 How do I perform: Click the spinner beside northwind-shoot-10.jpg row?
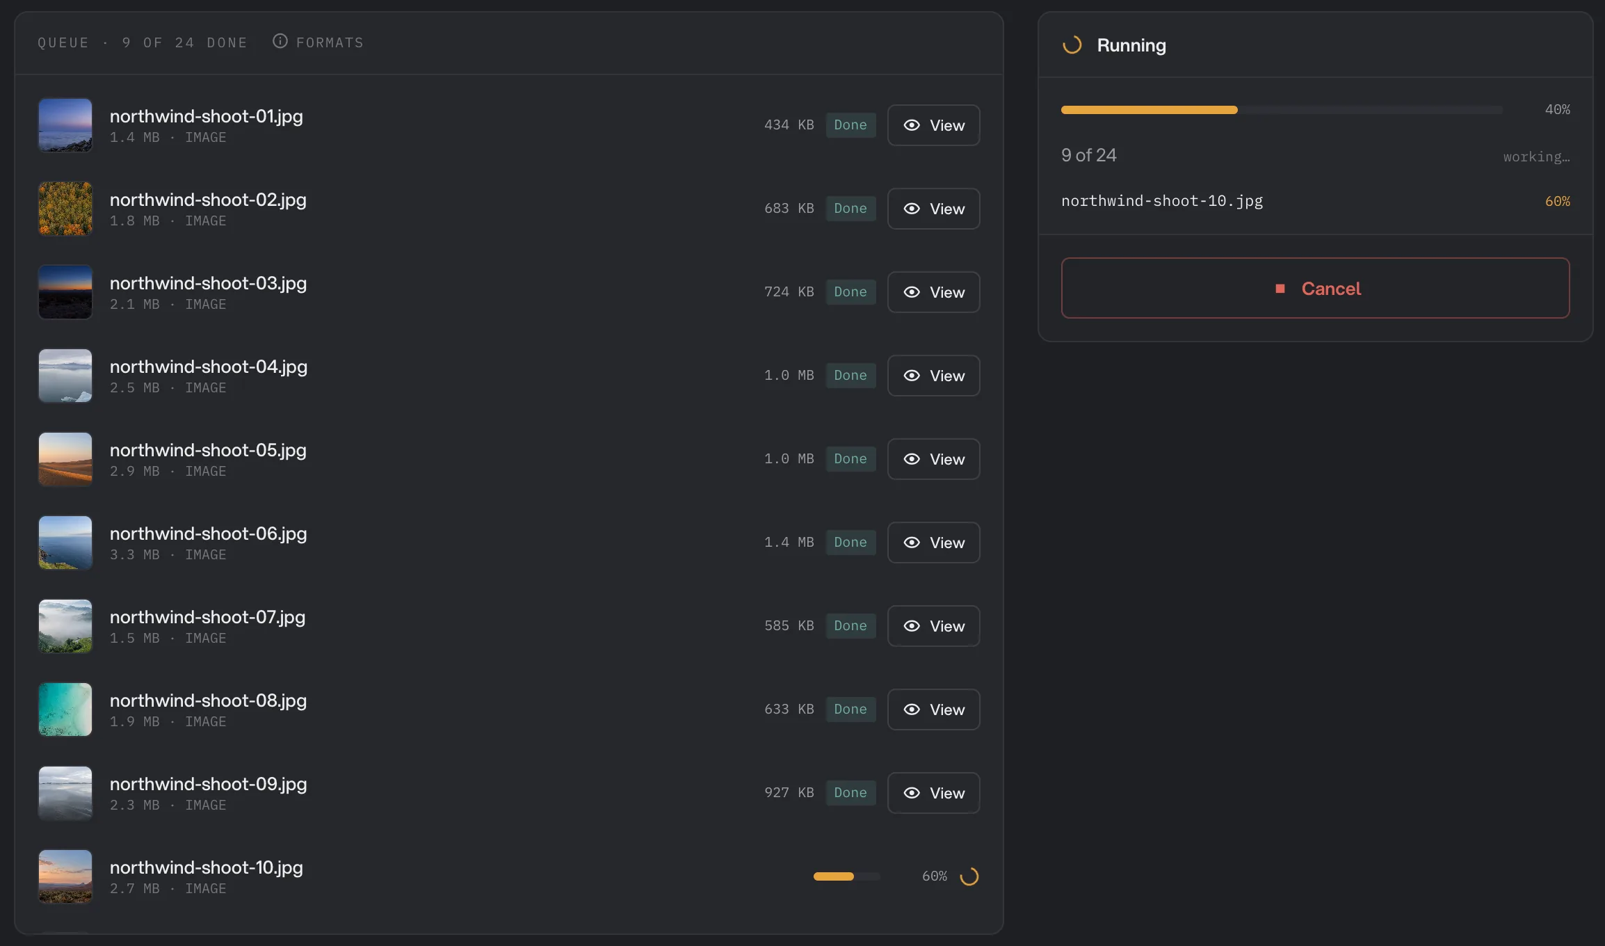tap(969, 876)
